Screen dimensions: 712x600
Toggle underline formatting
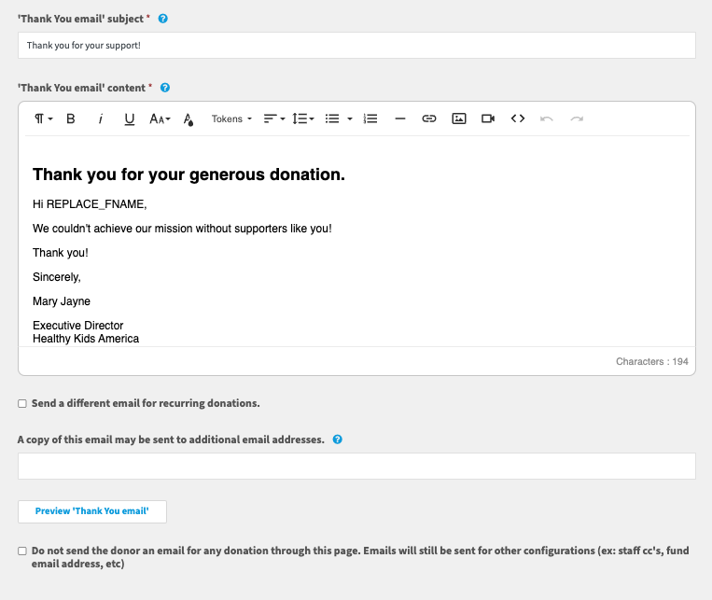130,119
